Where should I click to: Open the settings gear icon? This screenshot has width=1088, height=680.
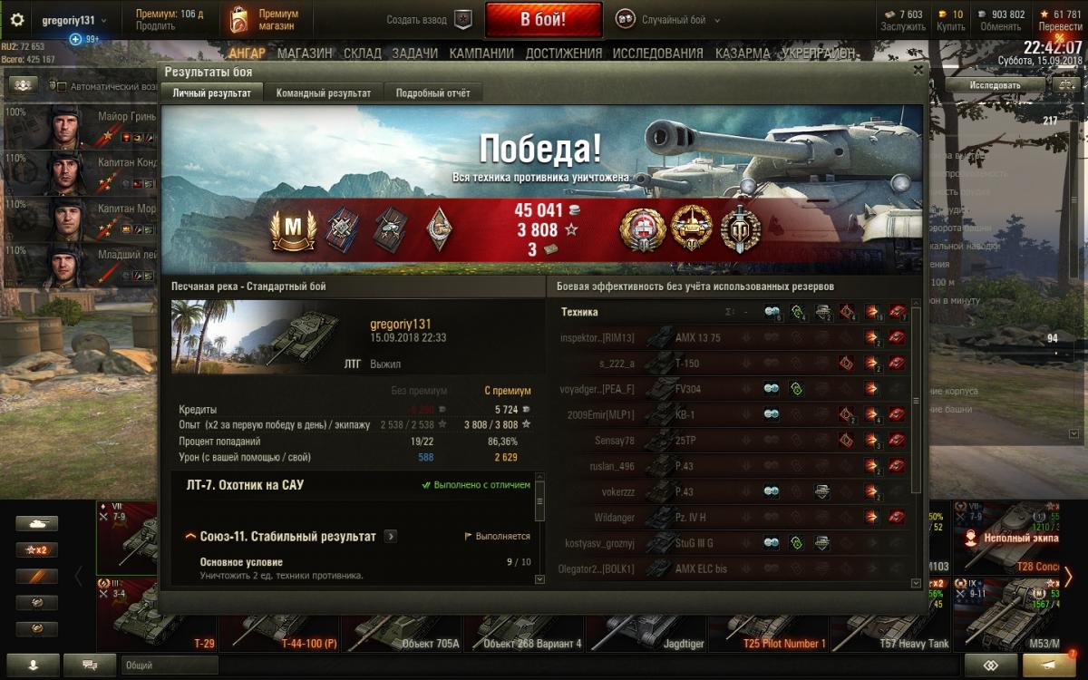click(17, 19)
